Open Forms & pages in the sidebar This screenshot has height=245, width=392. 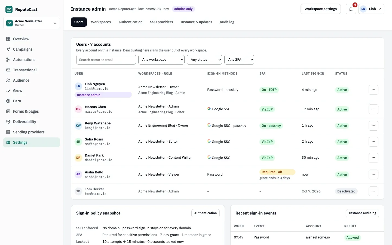32,111
